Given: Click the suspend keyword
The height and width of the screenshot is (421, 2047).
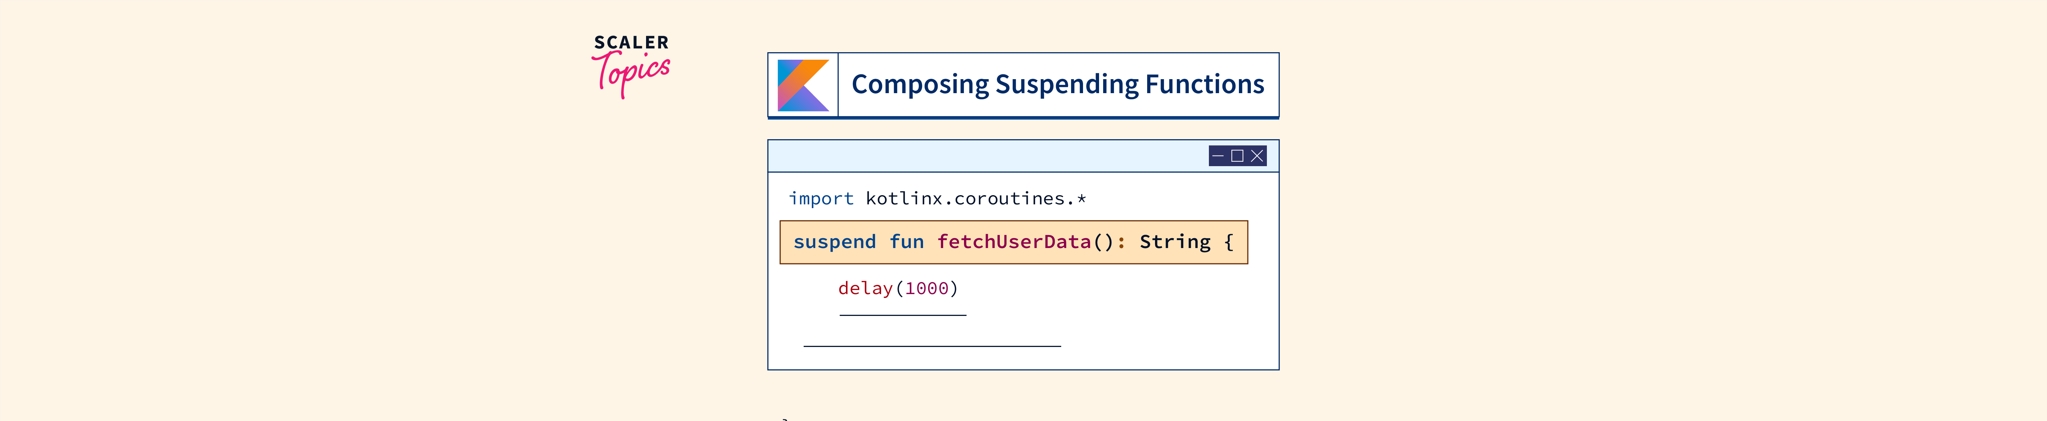Looking at the screenshot, I should pyautogui.click(x=834, y=242).
